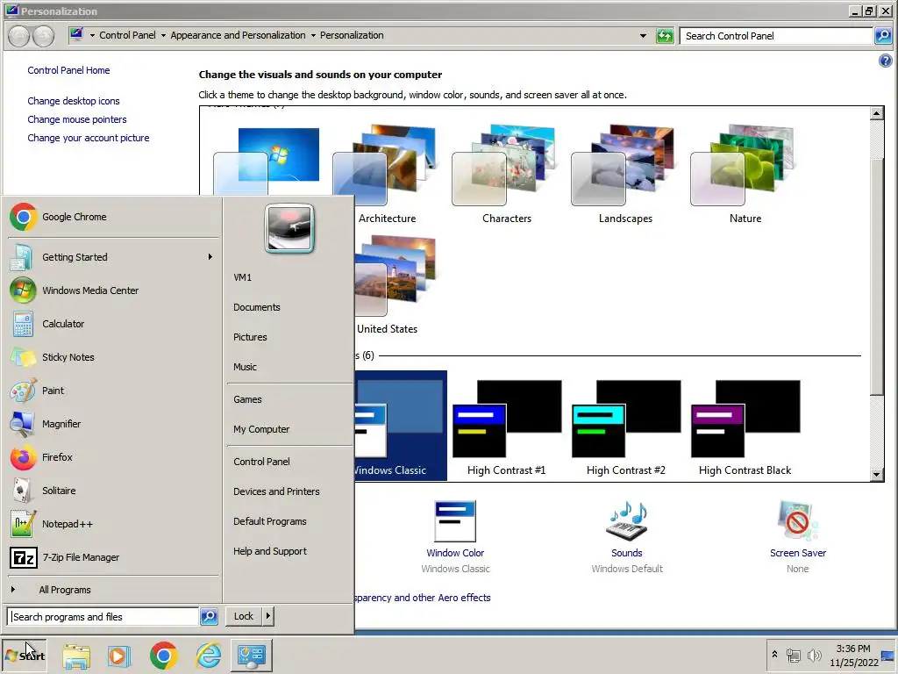
Task: Click the Search Control Panel magnifier button
Action: click(x=883, y=35)
